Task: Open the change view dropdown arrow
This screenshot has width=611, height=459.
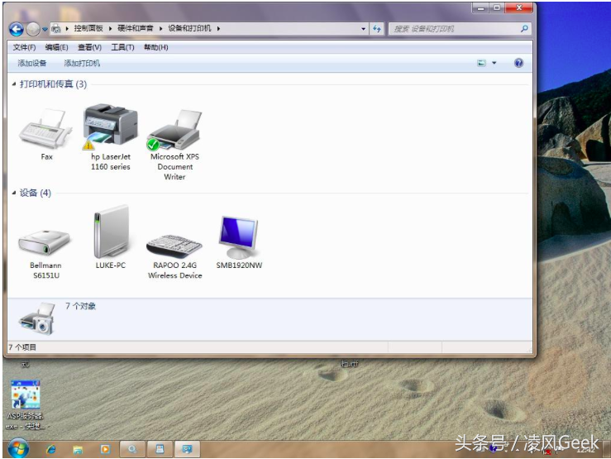Action: pos(494,63)
